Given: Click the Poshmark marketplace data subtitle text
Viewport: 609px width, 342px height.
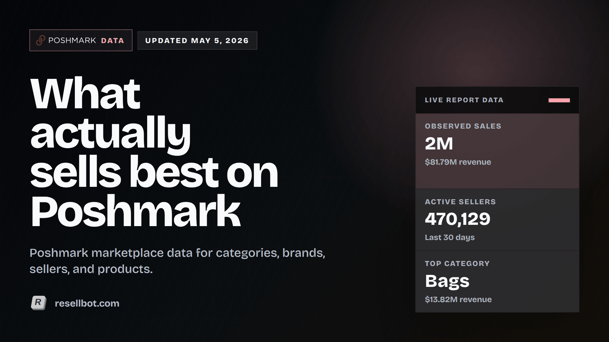Looking at the screenshot, I should tap(177, 261).
